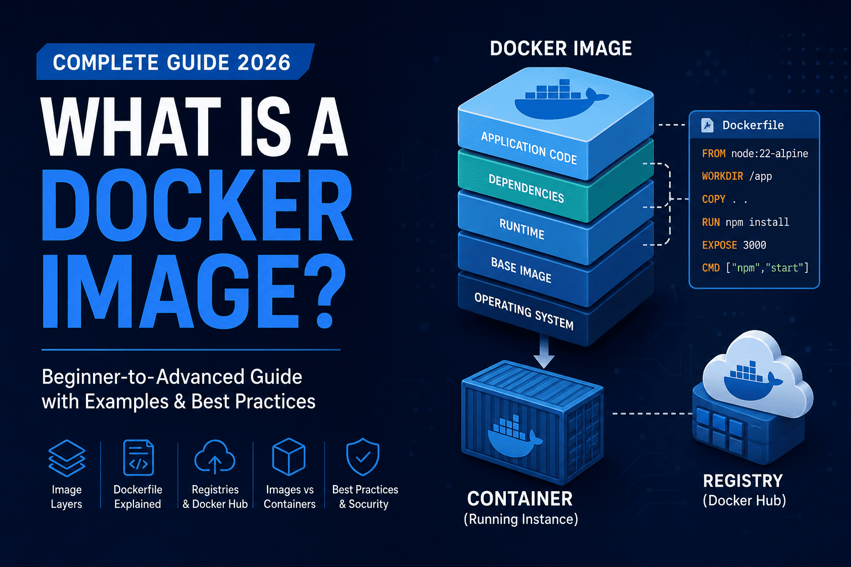Click the Docker whale inside the registry cloud
This screenshot has width=851, height=567.
click(752, 380)
